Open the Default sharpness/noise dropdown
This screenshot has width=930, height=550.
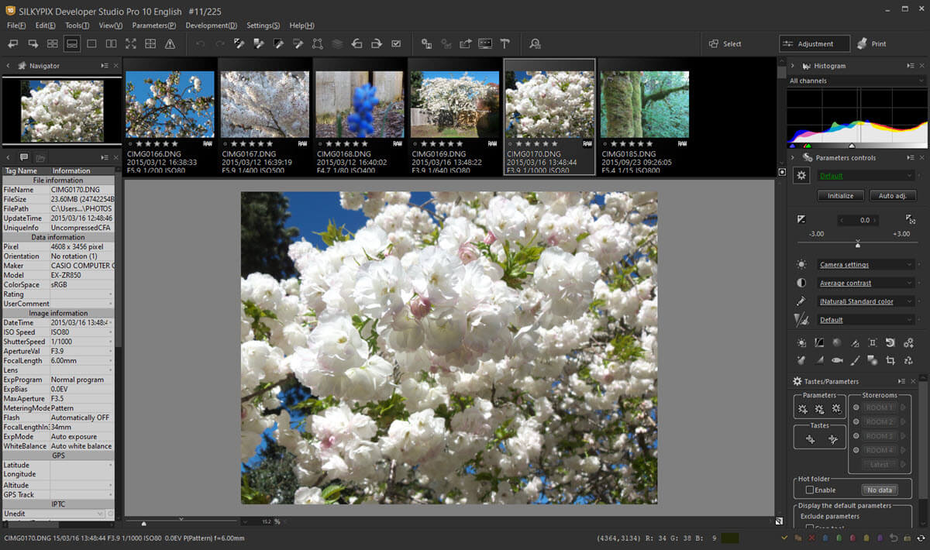tap(866, 319)
